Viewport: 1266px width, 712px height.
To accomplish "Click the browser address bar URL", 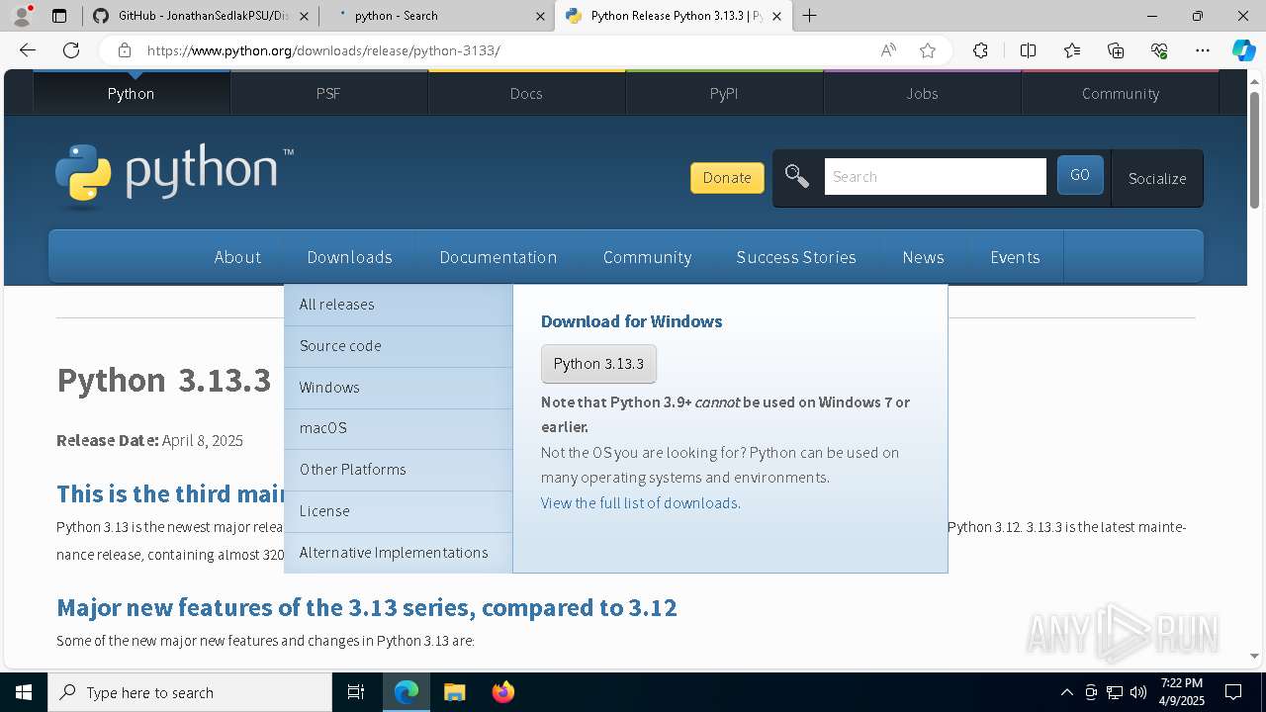I will coord(323,50).
